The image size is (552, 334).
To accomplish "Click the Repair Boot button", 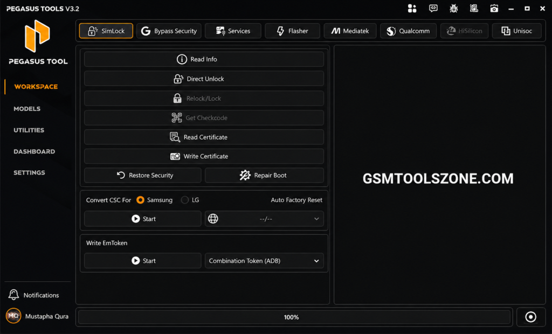I will tap(264, 175).
